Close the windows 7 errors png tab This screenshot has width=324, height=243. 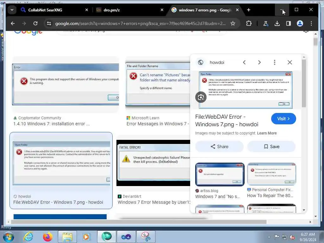[x=237, y=10]
